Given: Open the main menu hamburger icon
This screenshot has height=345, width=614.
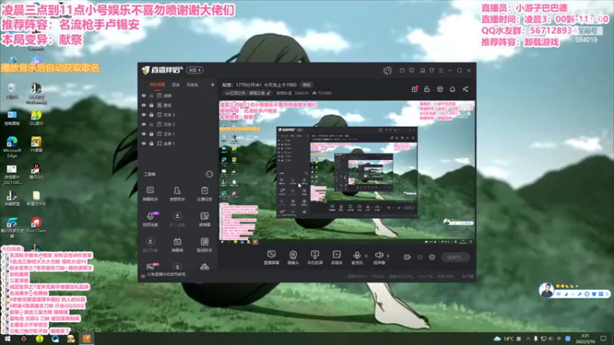Looking at the screenshot, I should pos(441,71).
